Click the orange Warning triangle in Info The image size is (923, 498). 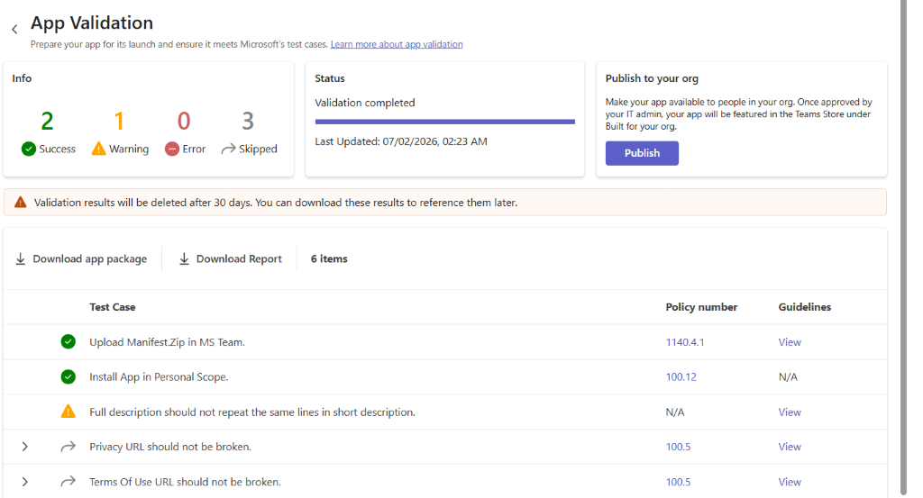[x=98, y=149]
